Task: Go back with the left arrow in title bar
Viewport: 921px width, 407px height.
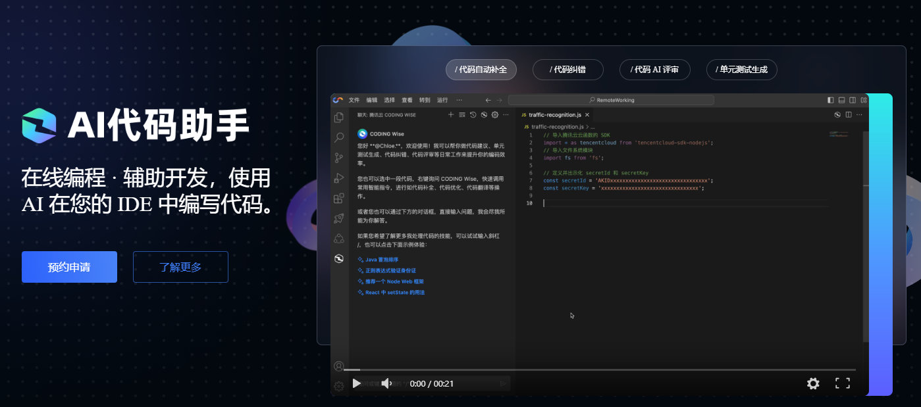Action: (x=488, y=100)
